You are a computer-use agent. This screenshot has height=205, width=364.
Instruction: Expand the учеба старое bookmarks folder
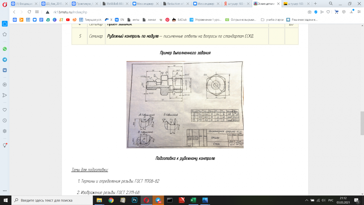[272, 20]
